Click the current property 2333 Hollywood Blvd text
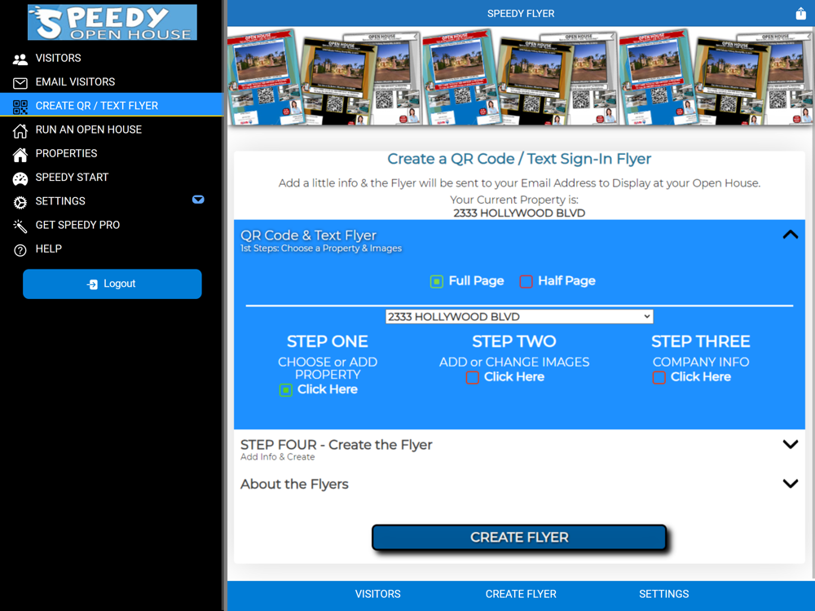The image size is (815, 611). pyautogui.click(x=519, y=213)
